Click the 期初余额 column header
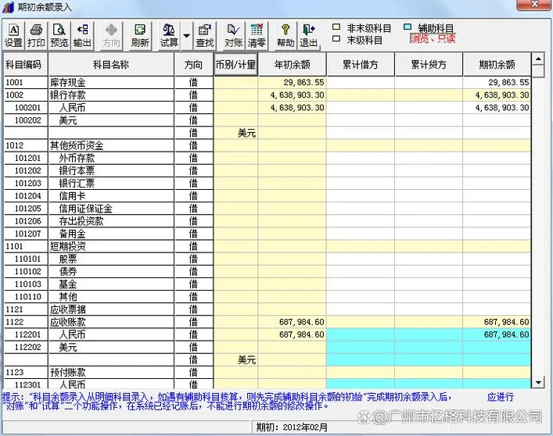553x436 pixels. [497, 64]
